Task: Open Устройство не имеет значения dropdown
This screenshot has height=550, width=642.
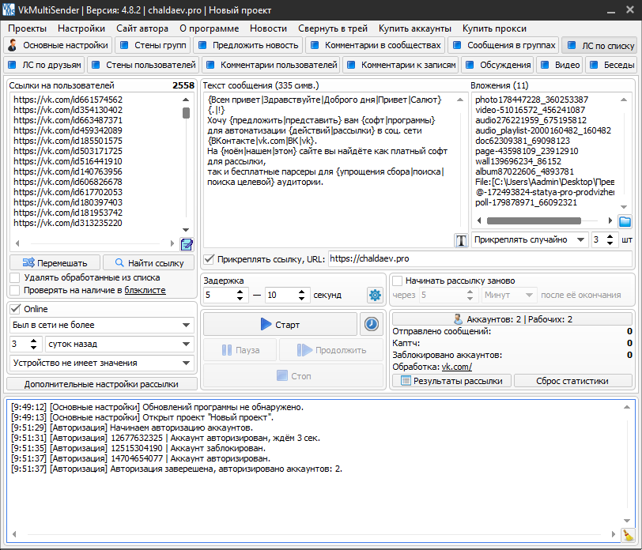Action: [x=100, y=363]
